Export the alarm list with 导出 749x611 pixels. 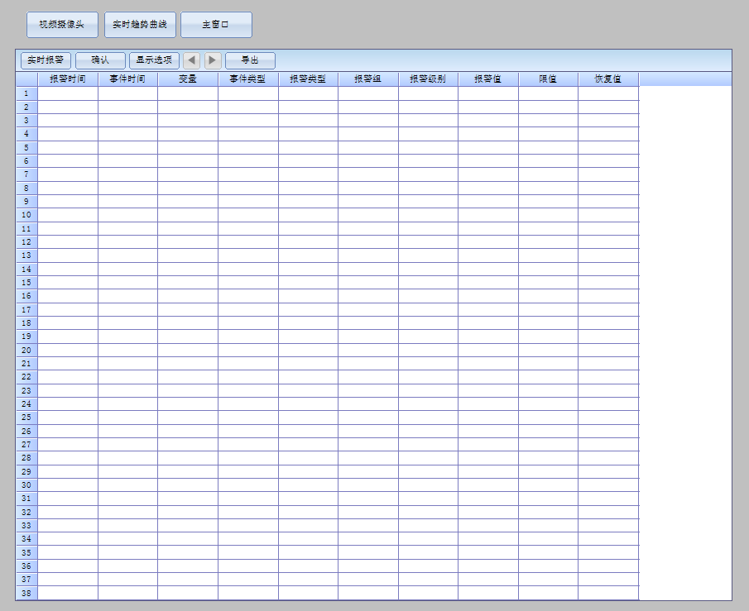[250, 60]
